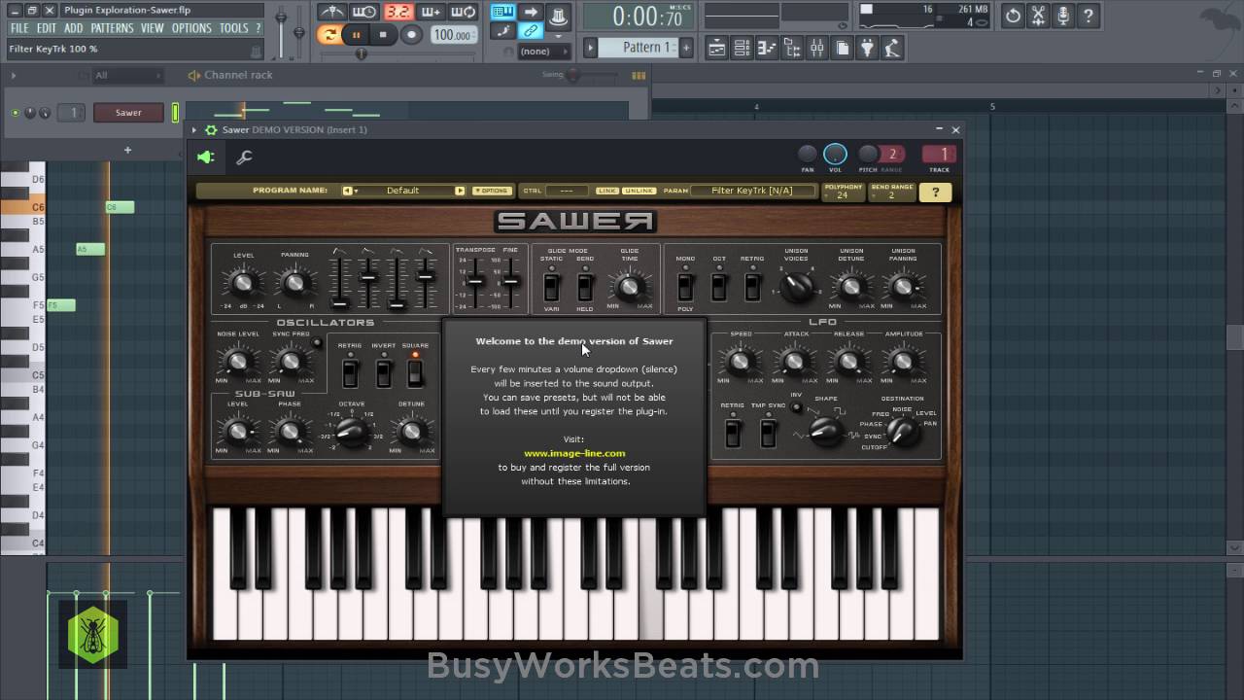Screen dimensions: 1244x700
Task: Open the playlist view icon
Action: 717,48
